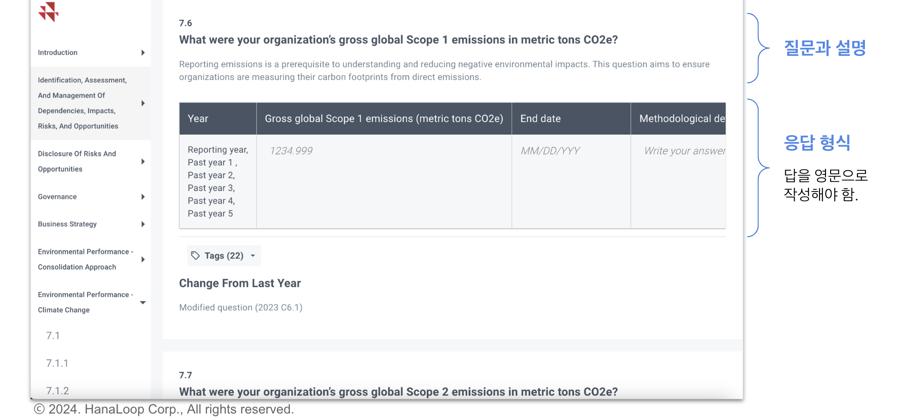Expand Environmental Performance - Consolidation Approach arrow
The width and height of the screenshot is (914, 420).
tap(143, 259)
